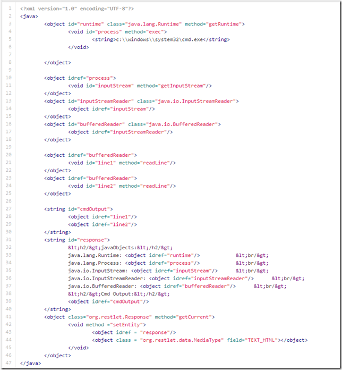Viewport: 342px width, 370px height.
Task: Click line number 5 in the gutter
Action: [x=10, y=39]
